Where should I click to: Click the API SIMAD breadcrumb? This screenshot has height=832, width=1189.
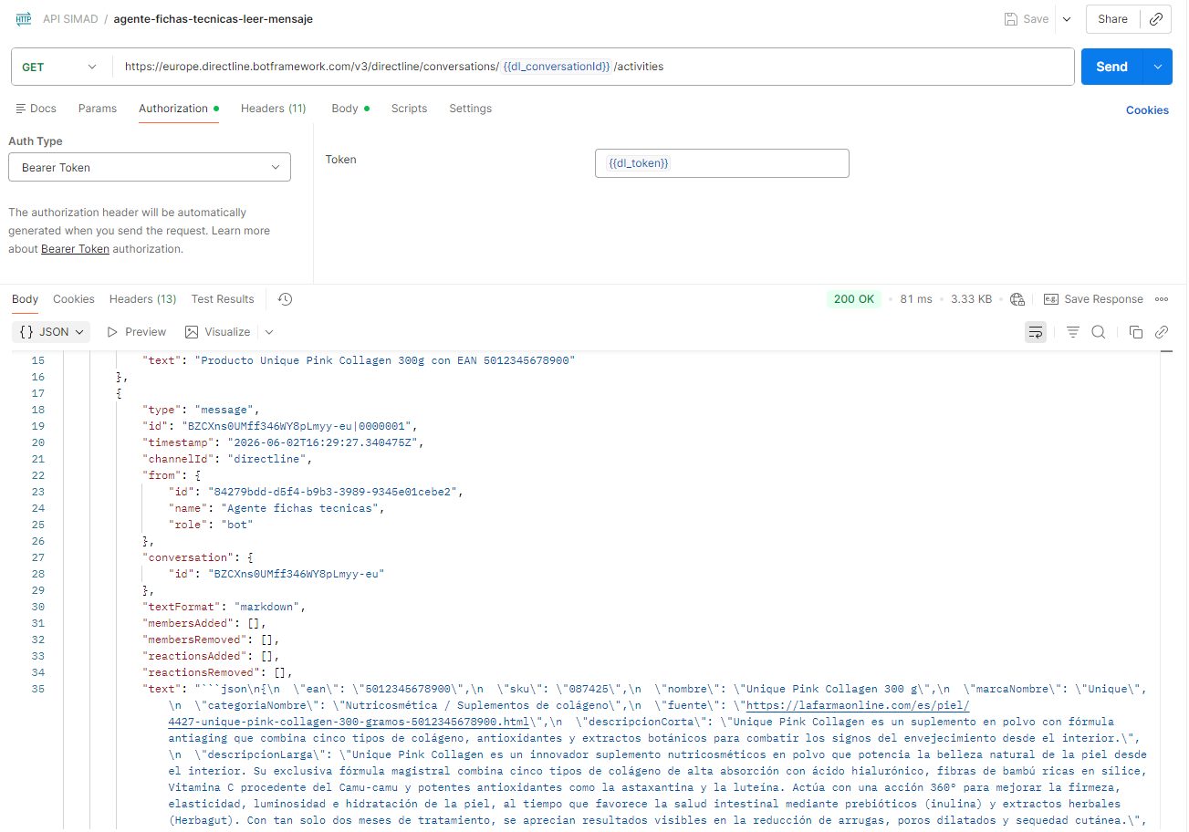tap(70, 19)
